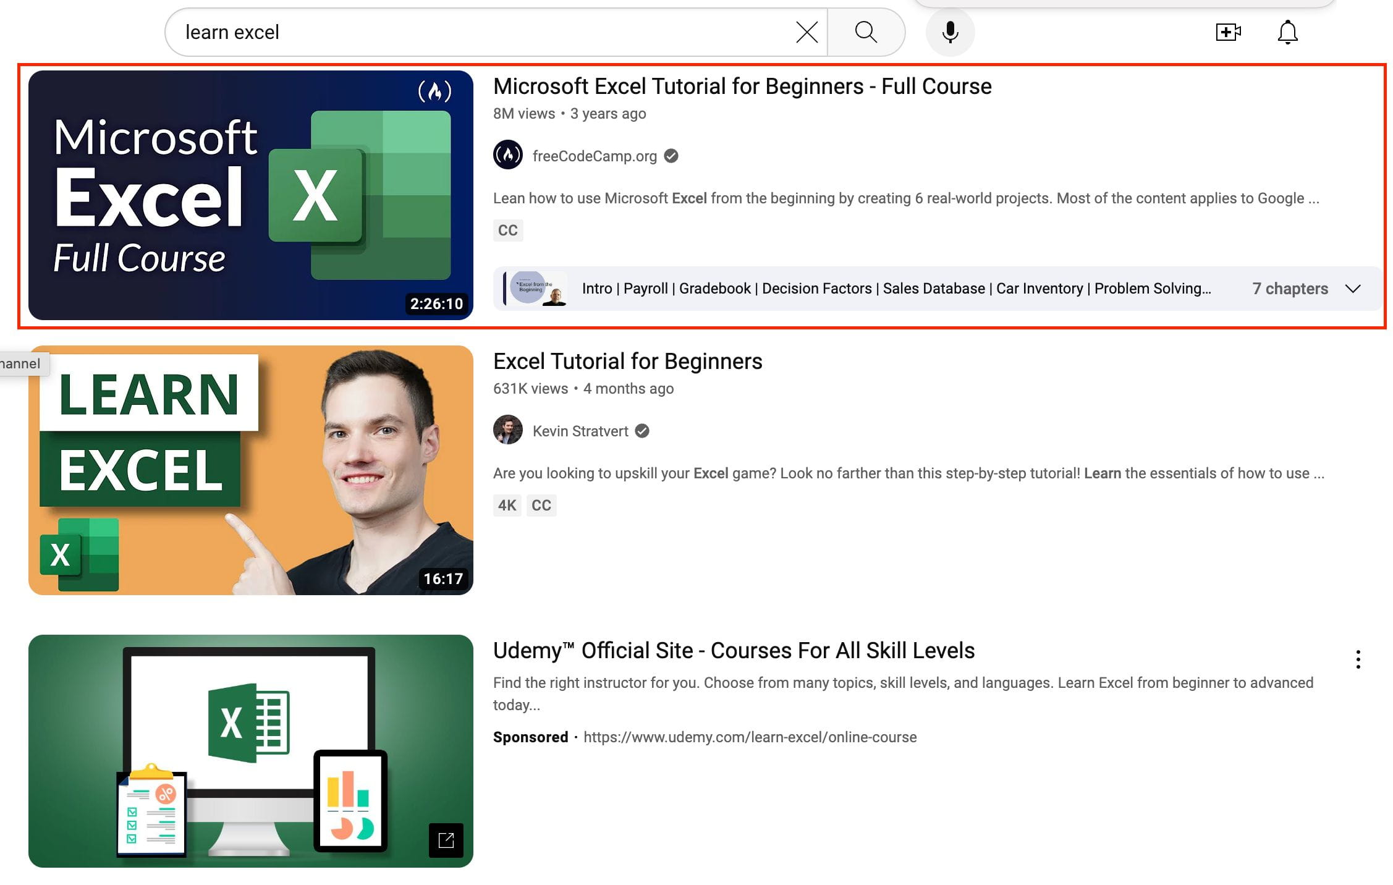Viewport: 1393px width, 885px height.
Task: Click the magnifying glass search button
Action: click(866, 32)
